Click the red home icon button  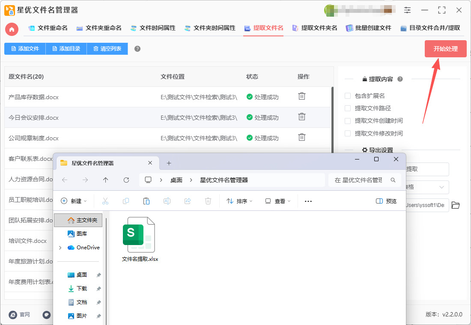[x=12, y=29]
